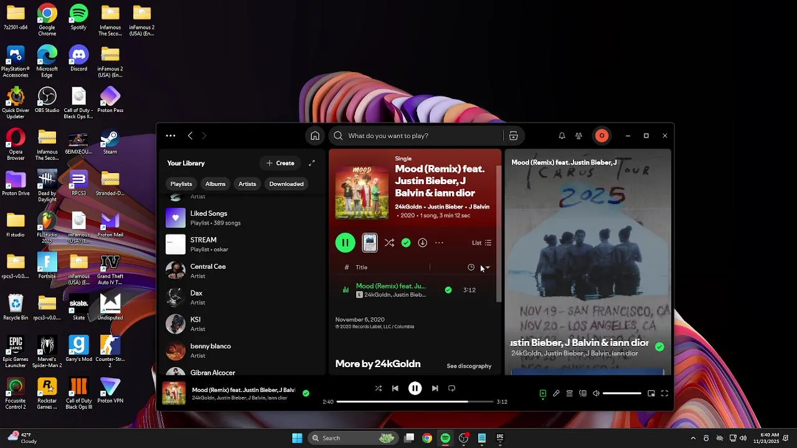
Task: Open the List view options dropdown
Action: [482, 243]
